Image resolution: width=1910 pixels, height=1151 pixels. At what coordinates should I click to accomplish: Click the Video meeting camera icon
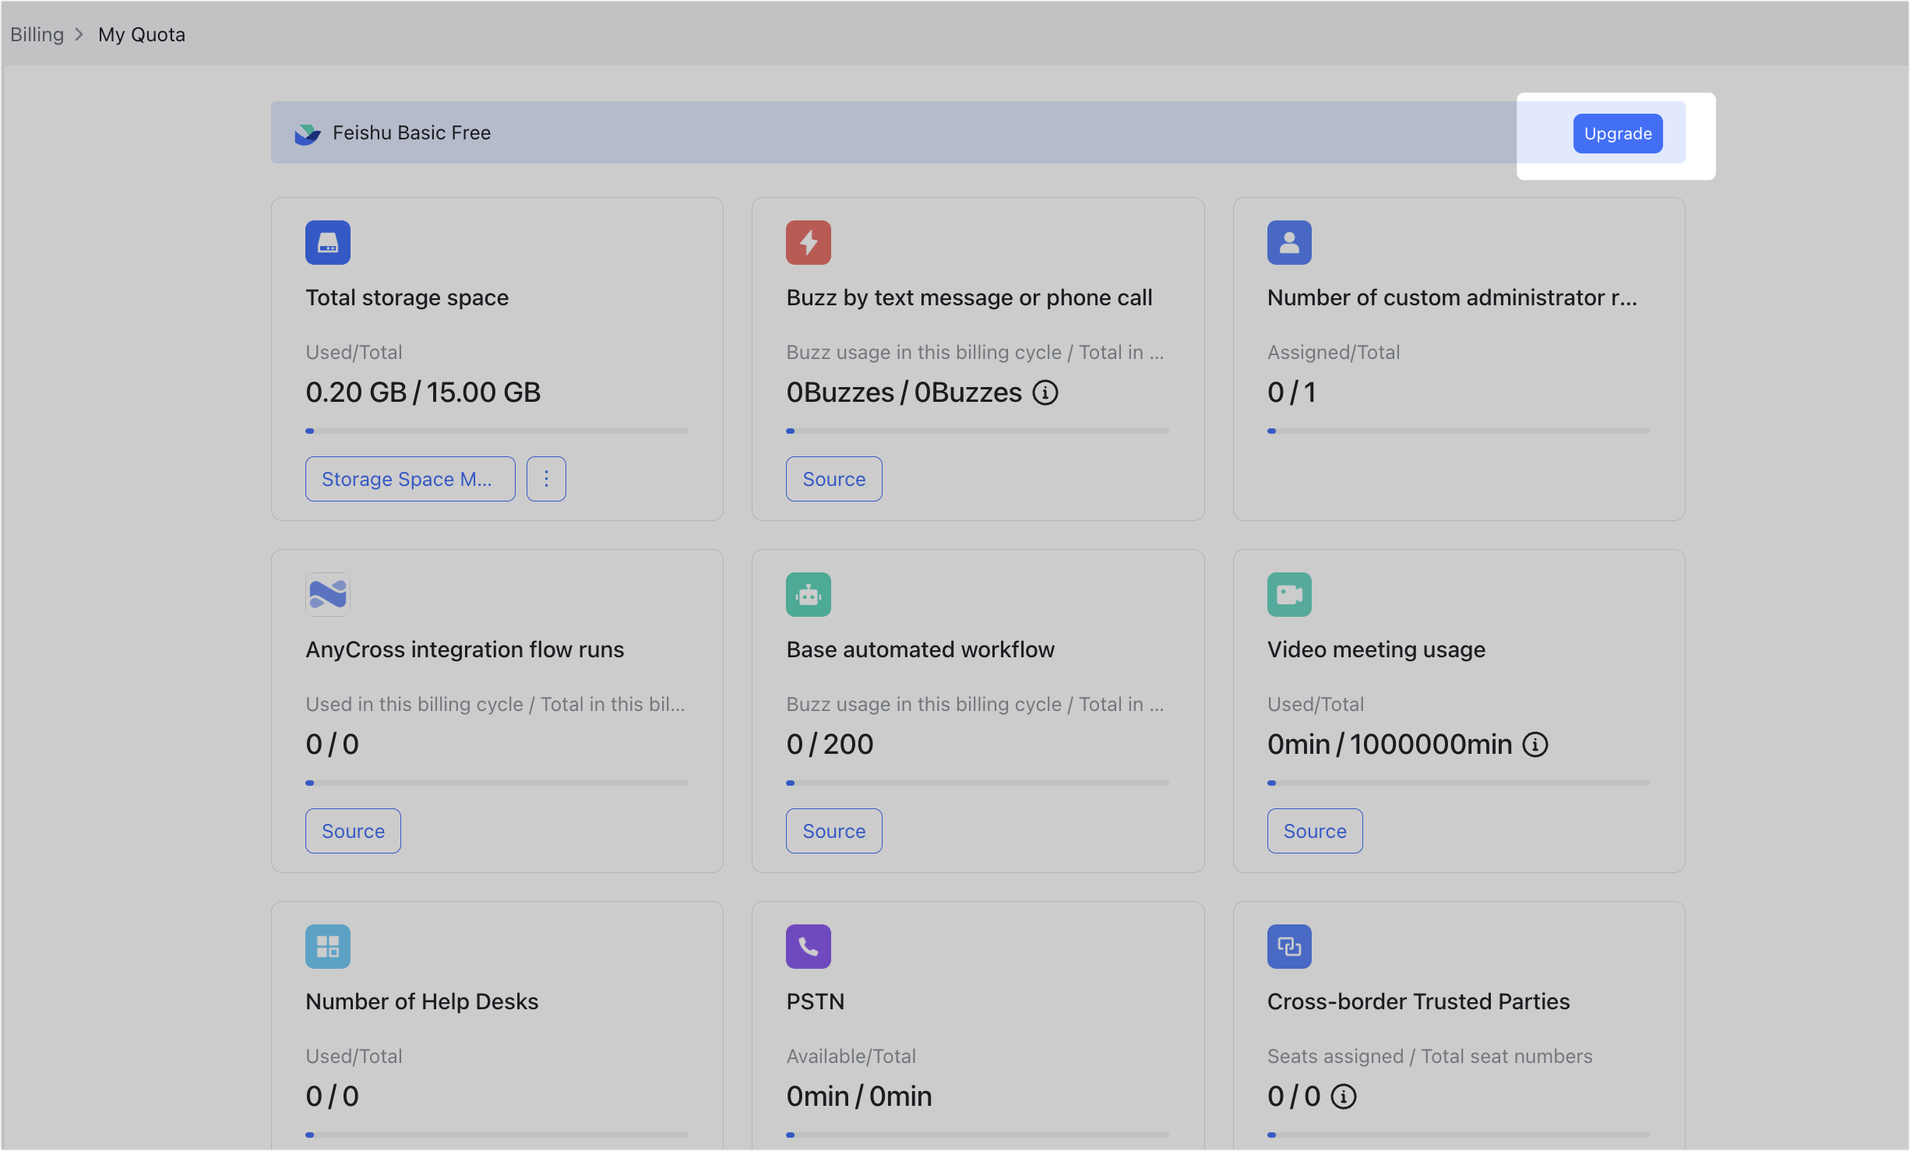(1288, 595)
